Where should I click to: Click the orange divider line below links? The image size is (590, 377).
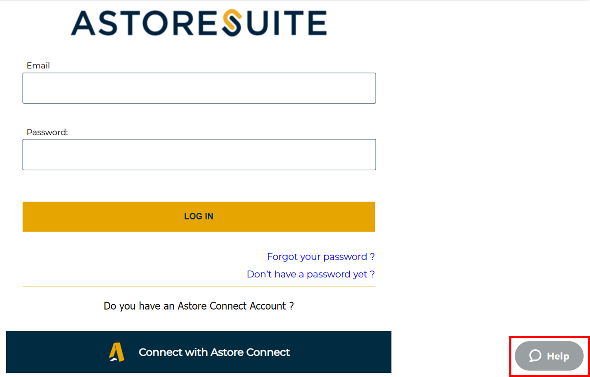tap(199, 286)
